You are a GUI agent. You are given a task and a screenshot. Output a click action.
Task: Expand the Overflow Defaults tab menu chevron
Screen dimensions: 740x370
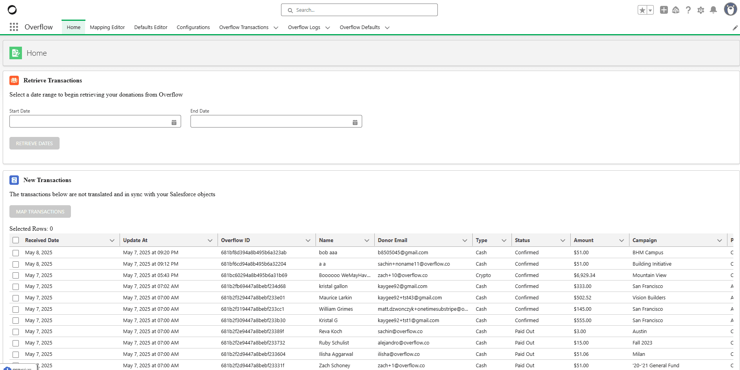pyautogui.click(x=387, y=27)
